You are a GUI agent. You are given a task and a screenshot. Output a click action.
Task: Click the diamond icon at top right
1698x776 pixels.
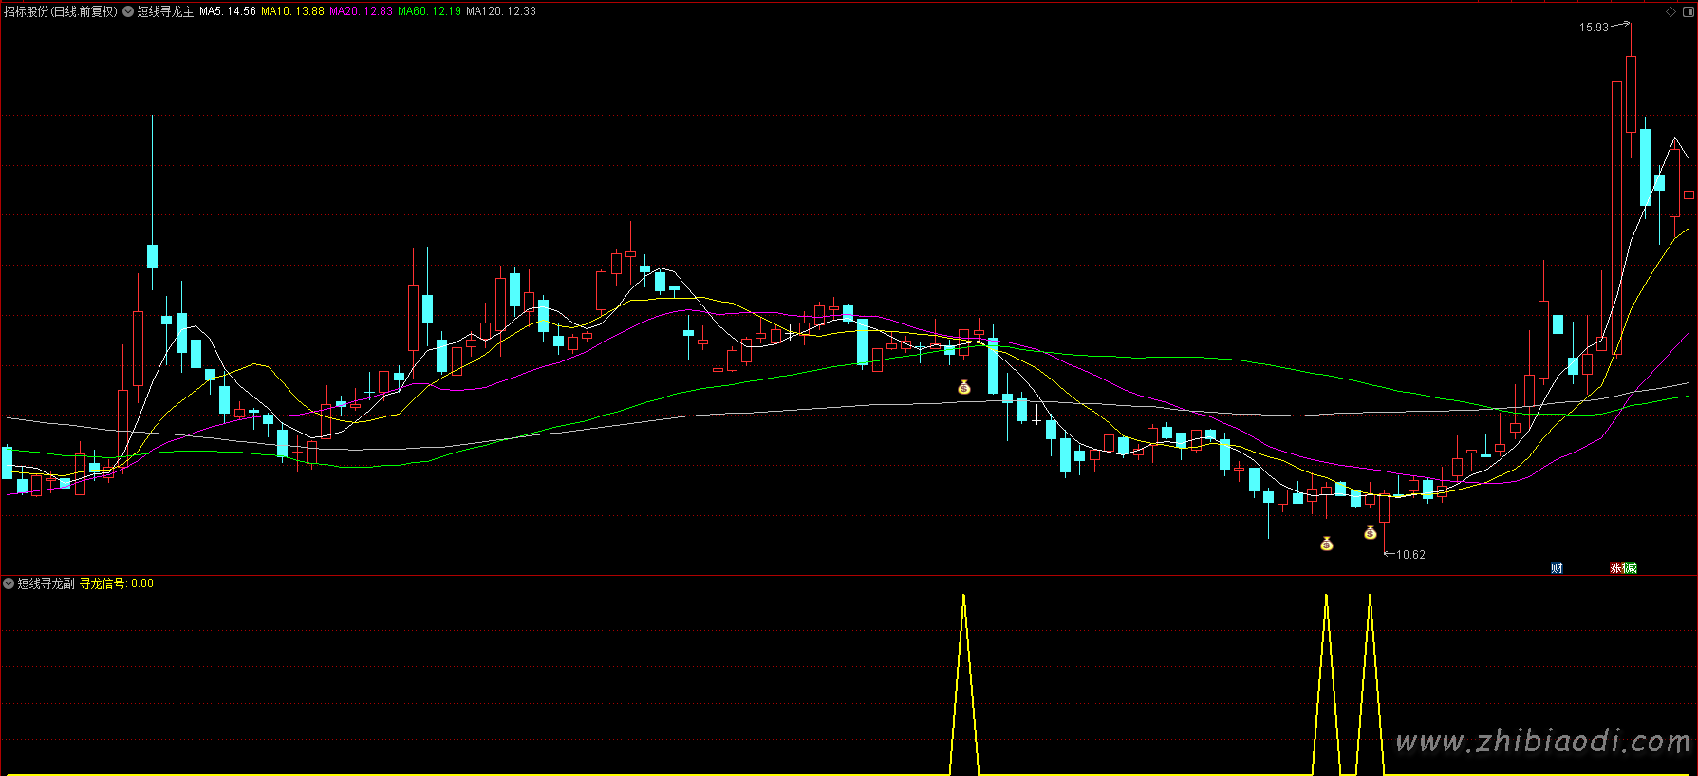(x=1670, y=11)
